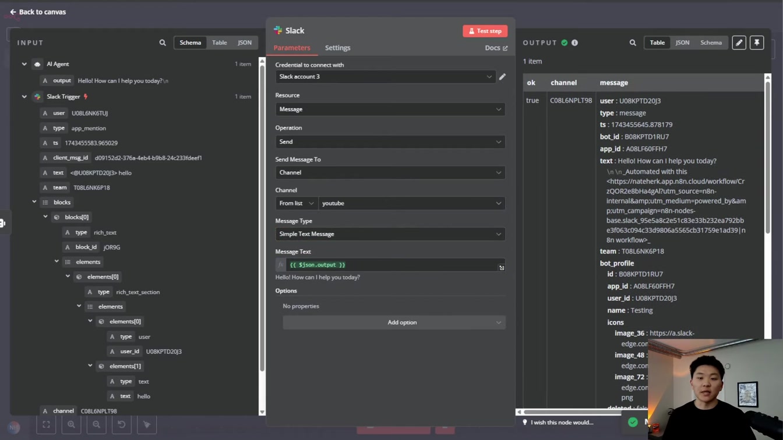The height and width of the screenshot is (440, 783).
Task: Click the fit view canvas button
Action: [x=46, y=425]
